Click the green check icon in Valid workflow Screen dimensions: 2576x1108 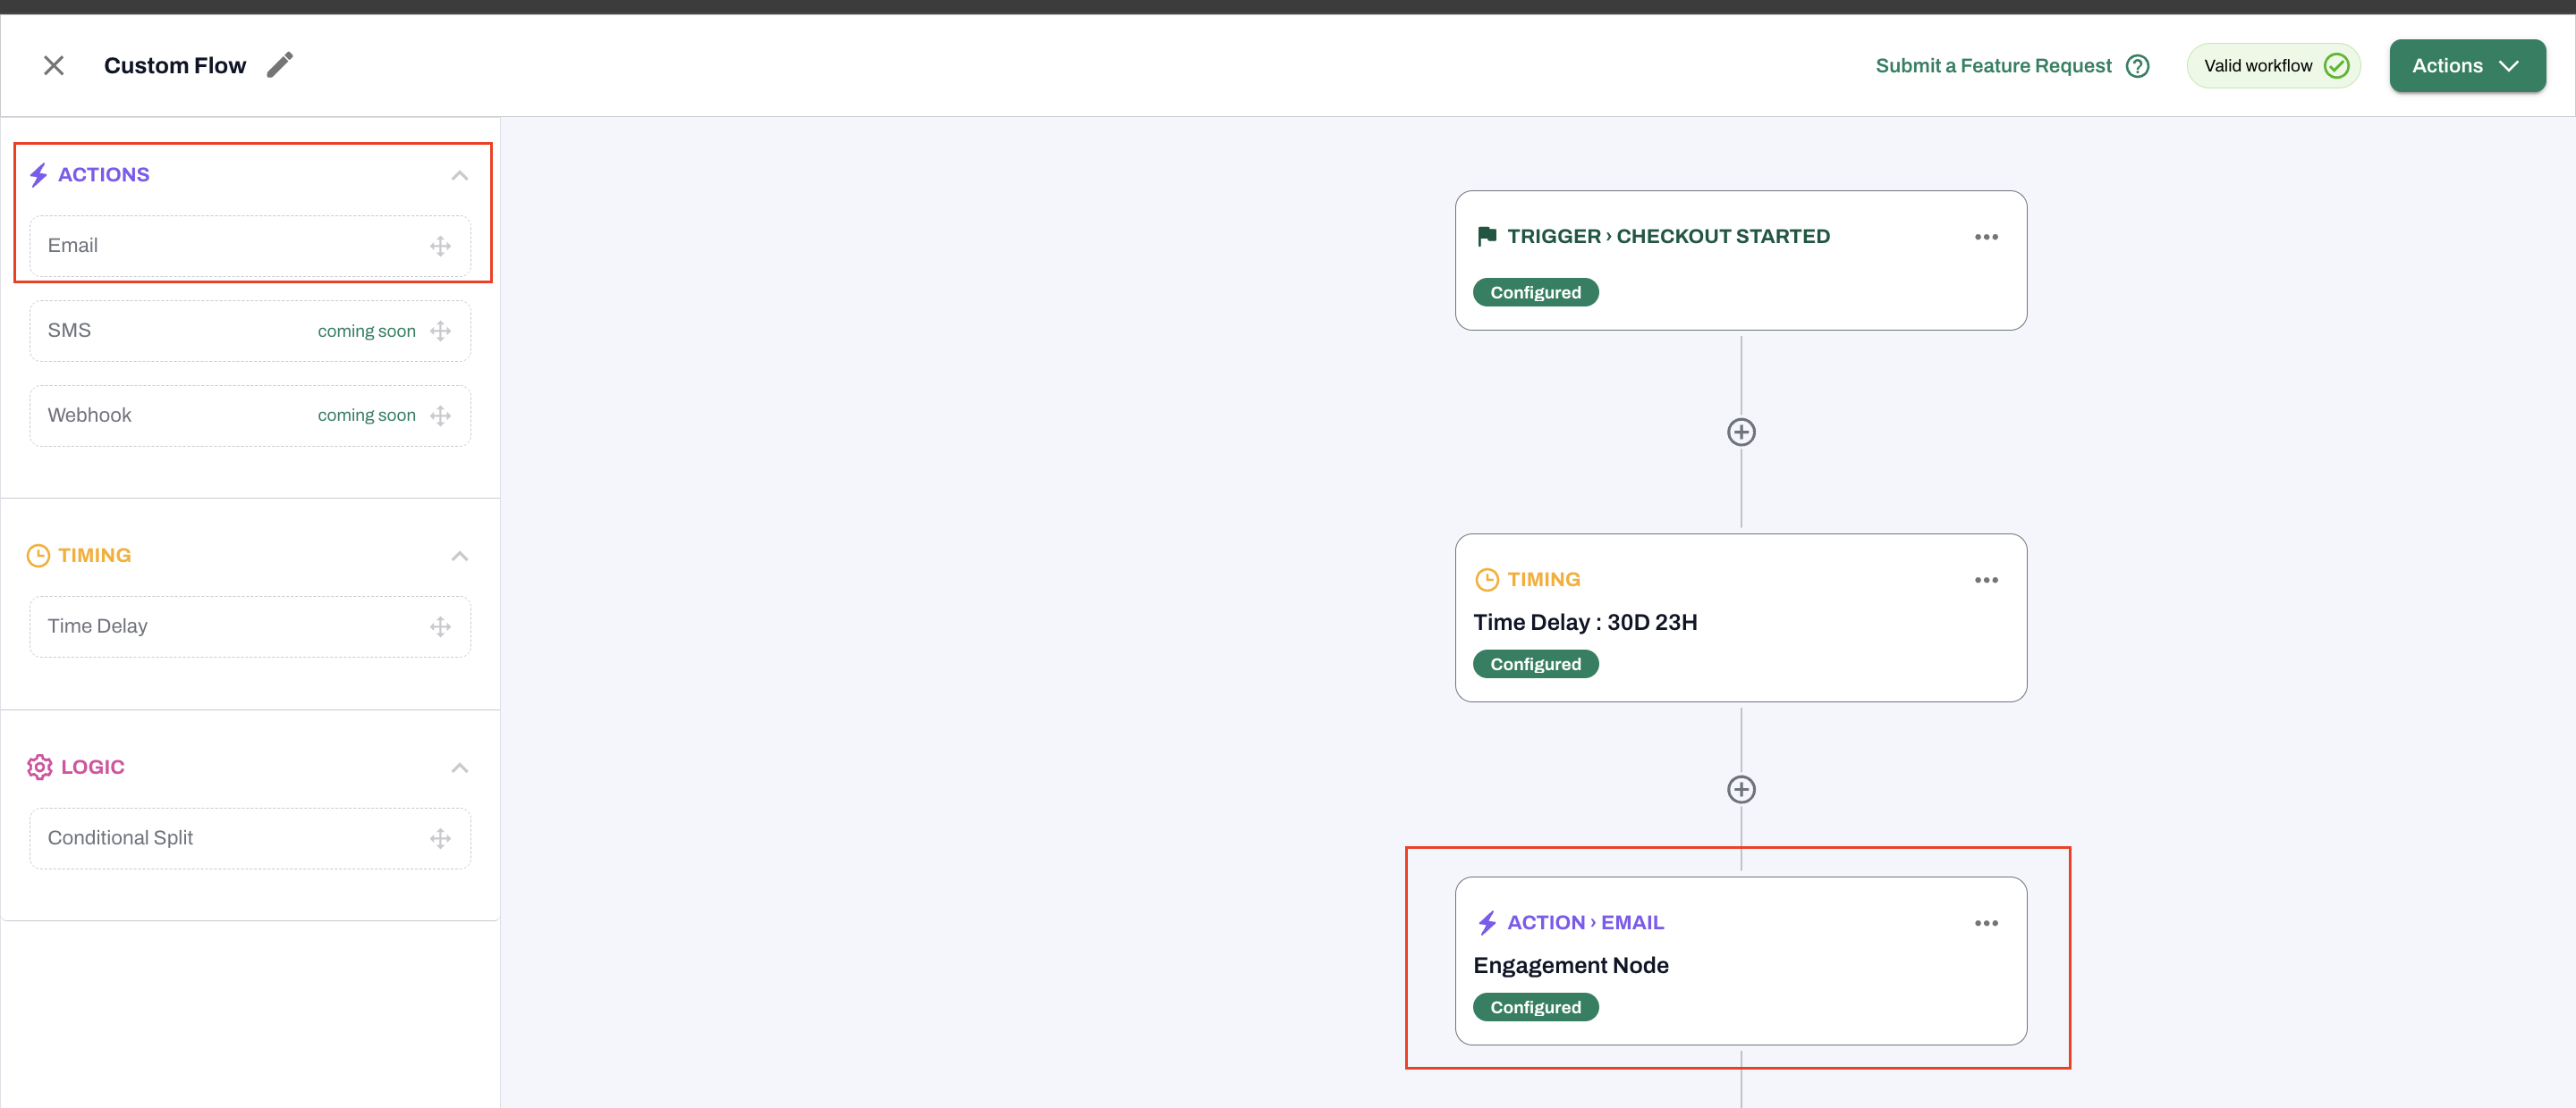pyautogui.click(x=2336, y=66)
